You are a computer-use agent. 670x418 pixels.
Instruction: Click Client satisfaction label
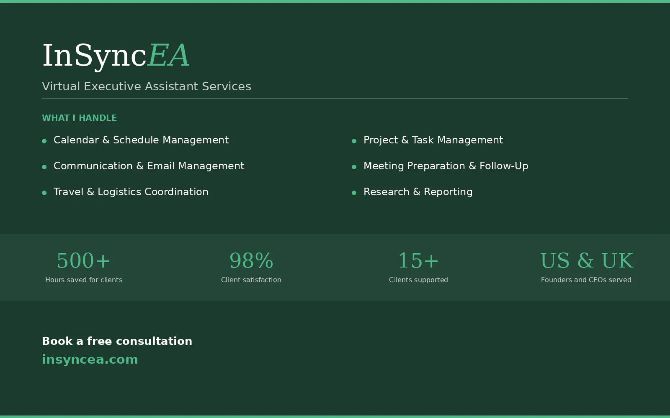point(251,280)
